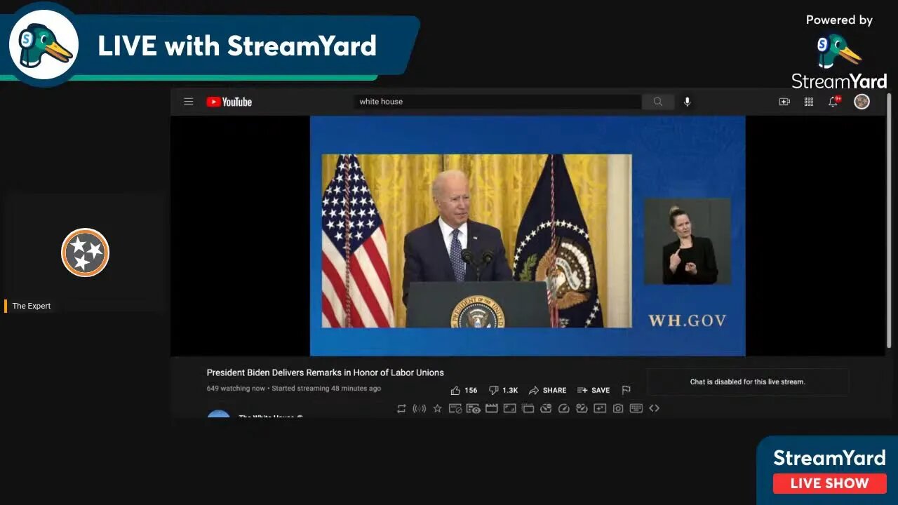Click the remove-ads icon with the slashed circle
Image resolution: width=898 pixels, height=505 pixels.
click(455, 408)
